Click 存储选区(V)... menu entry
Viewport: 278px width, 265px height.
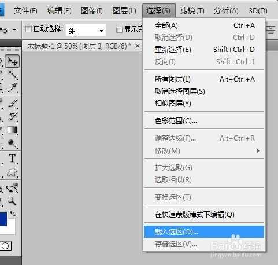click(x=204, y=244)
